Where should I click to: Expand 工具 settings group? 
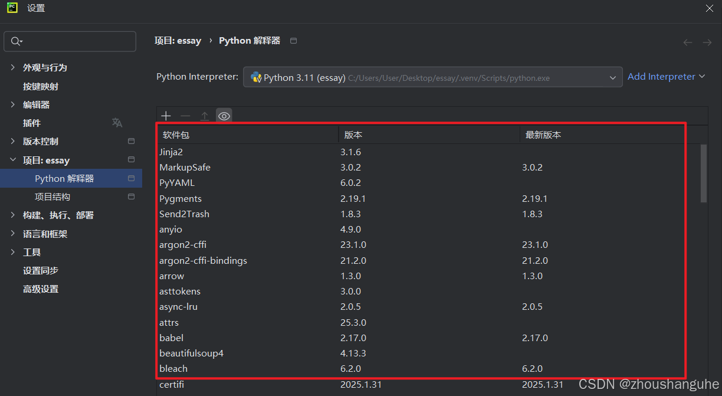click(12, 252)
